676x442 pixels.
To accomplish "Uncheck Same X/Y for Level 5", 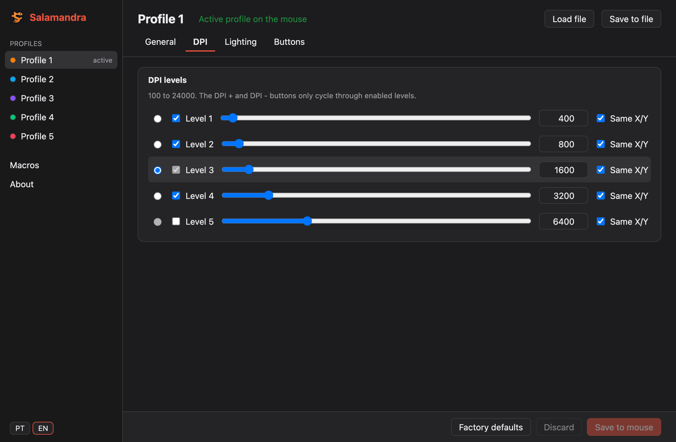I will point(601,221).
